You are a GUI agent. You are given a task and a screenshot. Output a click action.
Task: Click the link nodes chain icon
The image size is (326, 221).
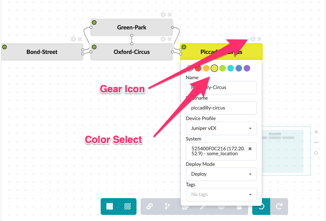click(x=150, y=206)
